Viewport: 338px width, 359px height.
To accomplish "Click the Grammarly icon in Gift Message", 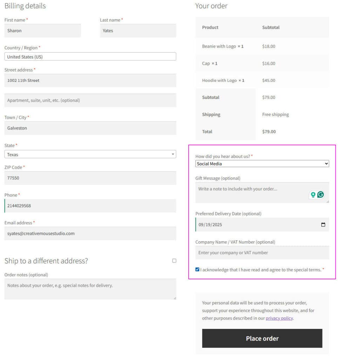I will [x=320, y=195].
